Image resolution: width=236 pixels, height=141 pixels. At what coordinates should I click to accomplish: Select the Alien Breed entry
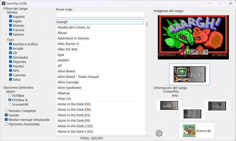point(100,71)
